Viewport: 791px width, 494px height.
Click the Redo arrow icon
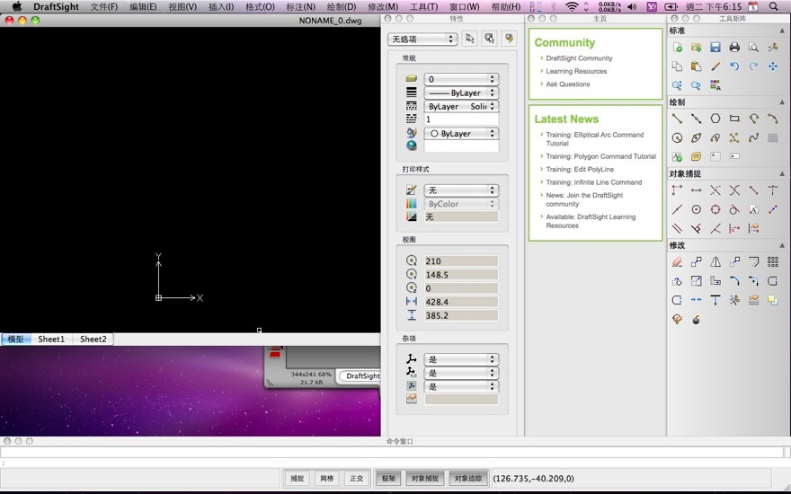pos(753,66)
